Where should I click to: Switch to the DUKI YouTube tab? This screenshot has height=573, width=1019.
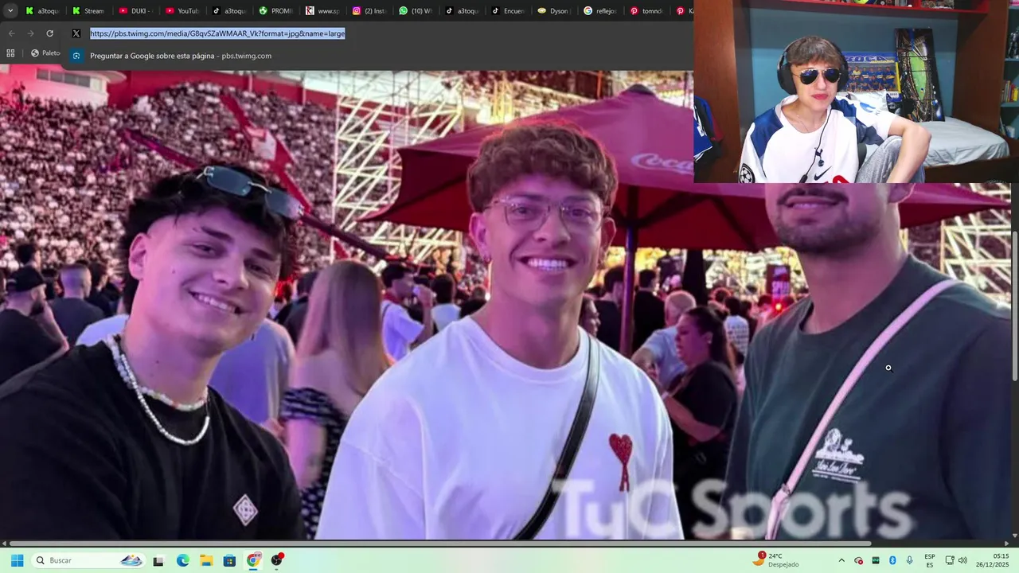pos(135,11)
